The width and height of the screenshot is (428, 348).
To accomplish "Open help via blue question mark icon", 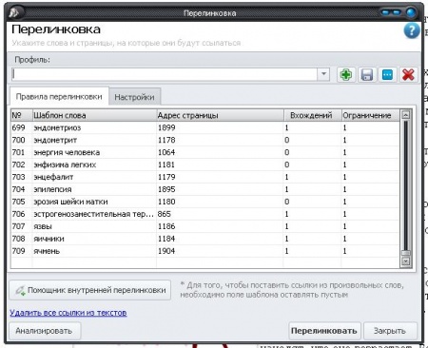I will coord(412,31).
